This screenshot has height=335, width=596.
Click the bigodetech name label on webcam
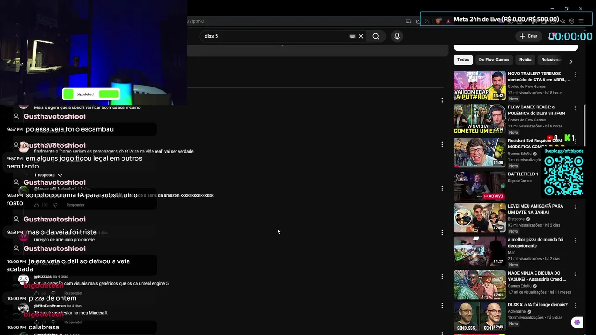point(86,94)
